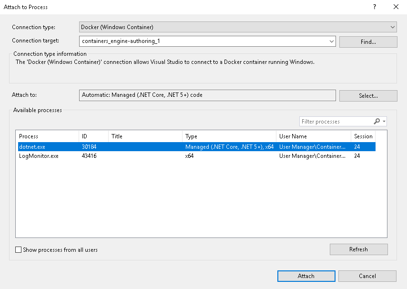Click the Select... button
The height and width of the screenshot is (289, 407).
coord(368,95)
